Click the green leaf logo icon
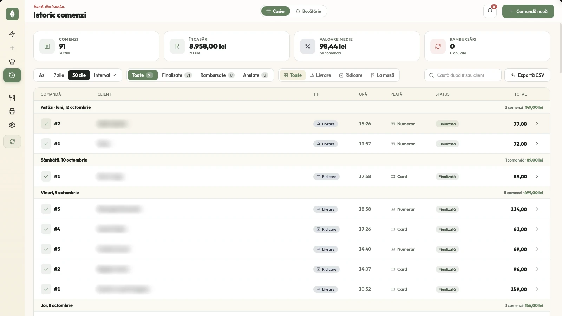The width and height of the screenshot is (562, 316). tap(12, 14)
